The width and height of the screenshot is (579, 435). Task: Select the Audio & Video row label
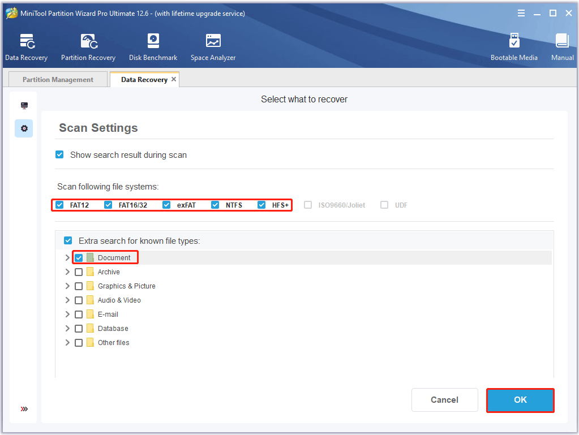[x=119, y=300]
